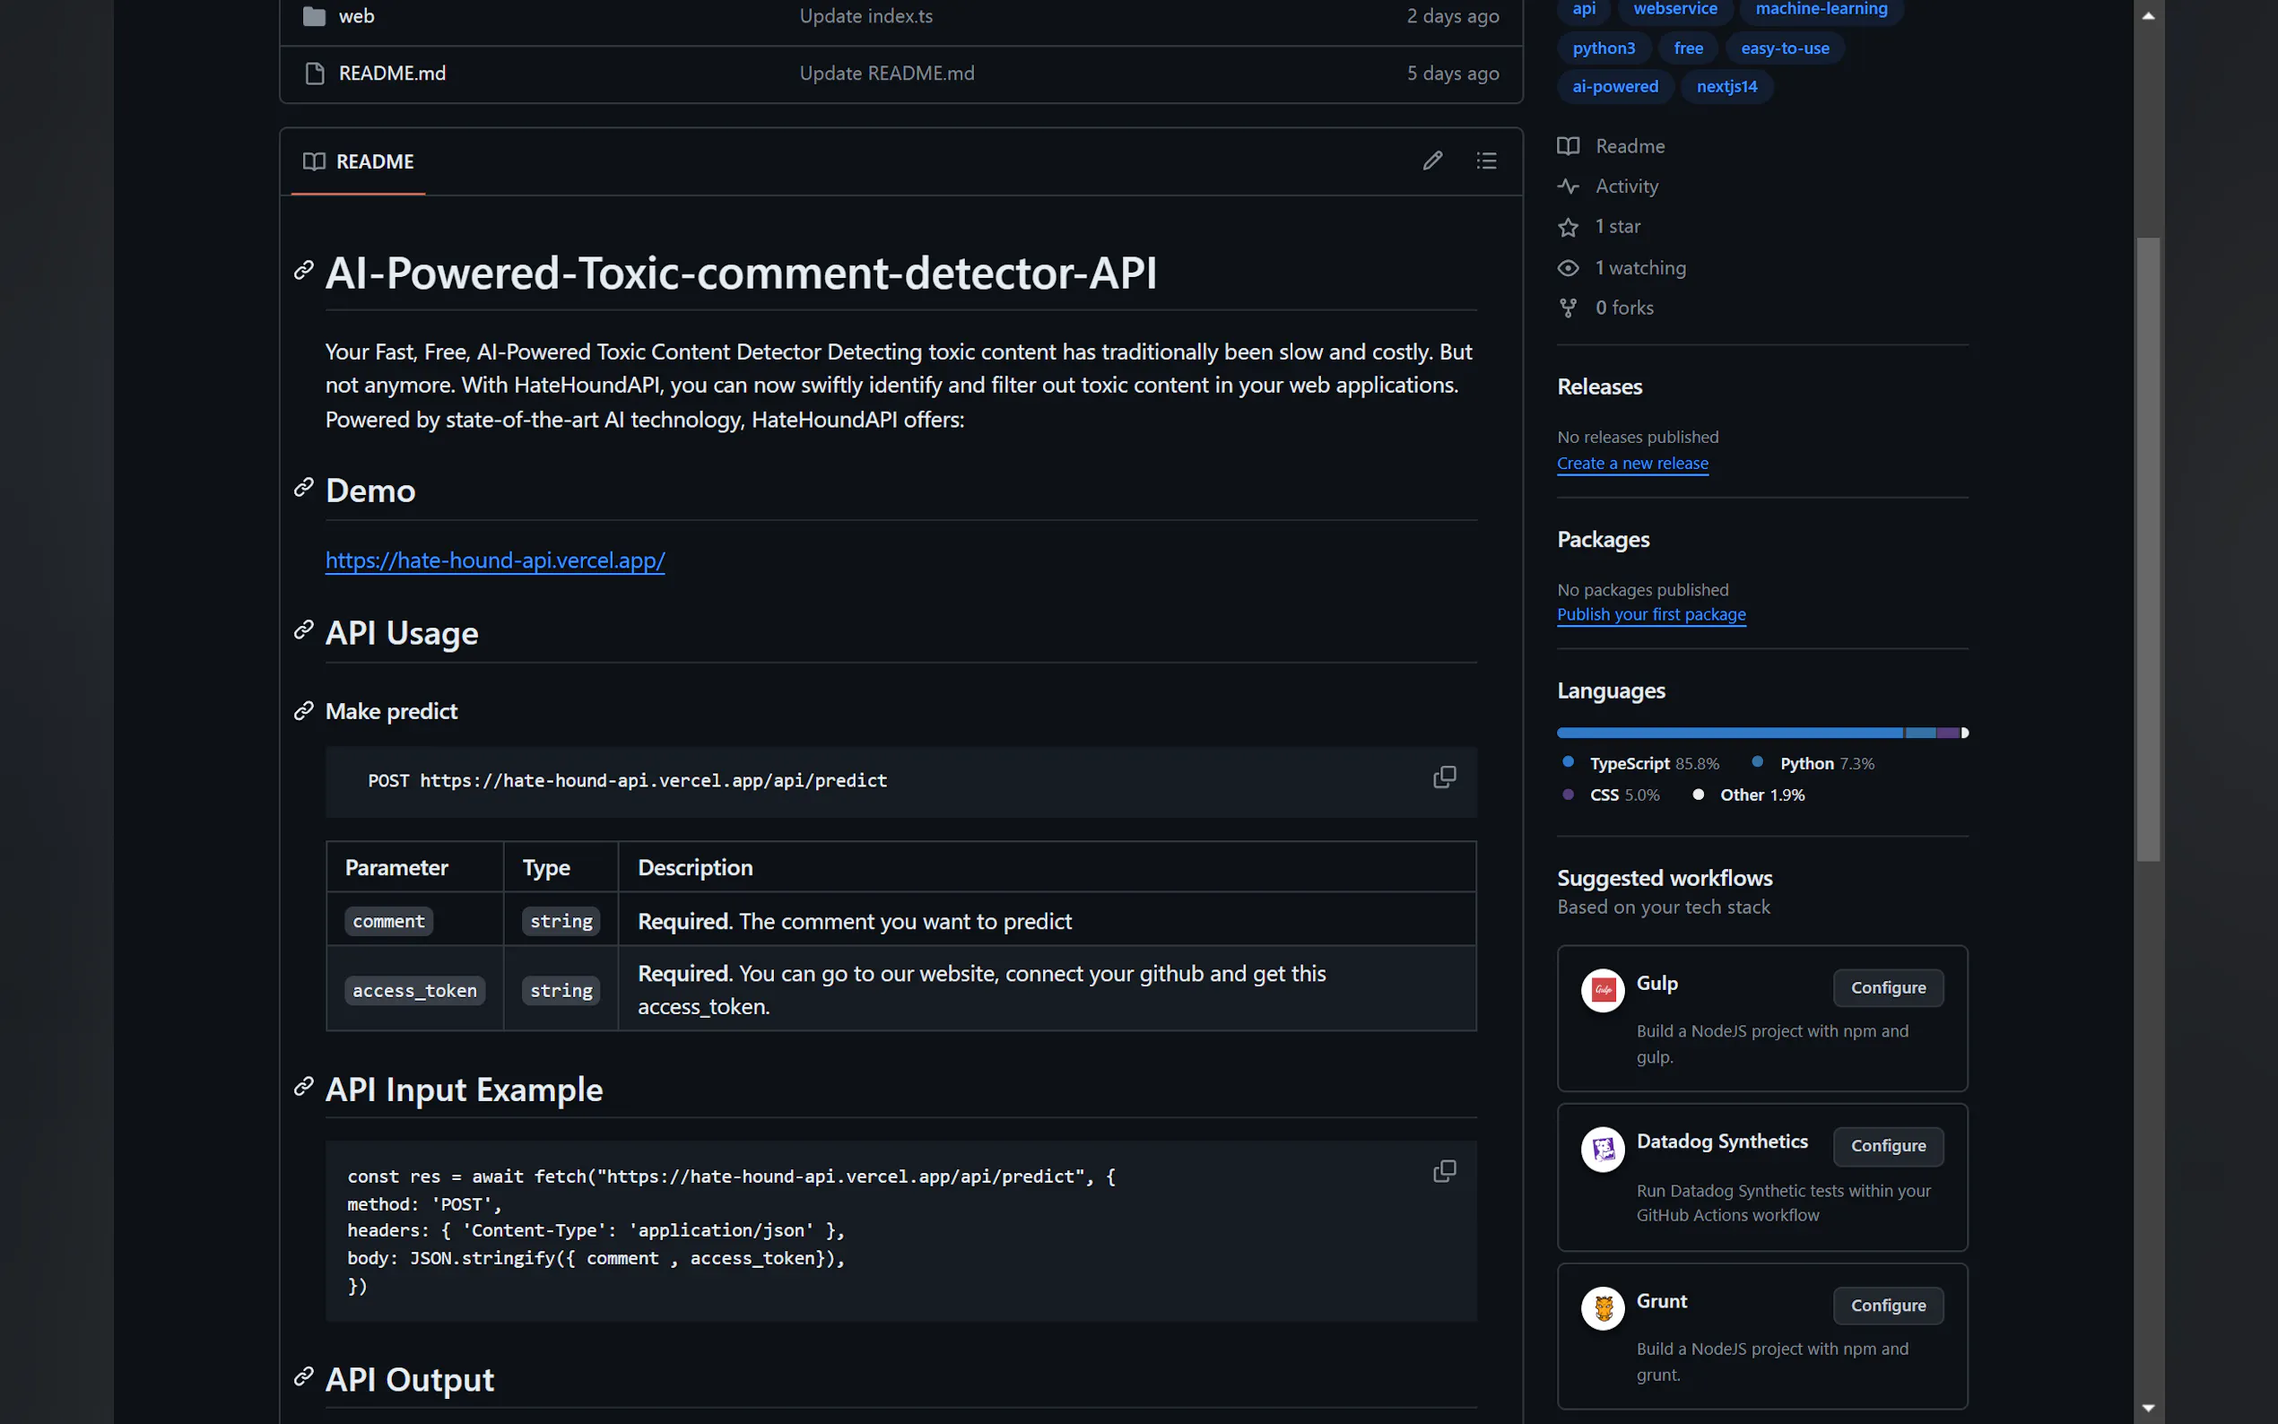
Task: Open the README outline list icon
Action: tap(1486, 161)
